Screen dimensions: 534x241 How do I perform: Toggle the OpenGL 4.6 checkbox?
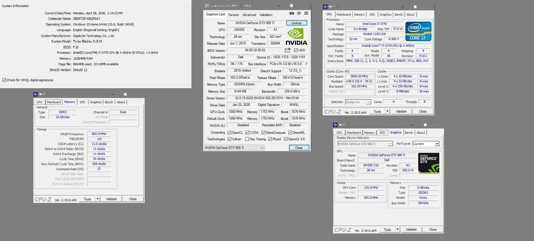[286, 139]
